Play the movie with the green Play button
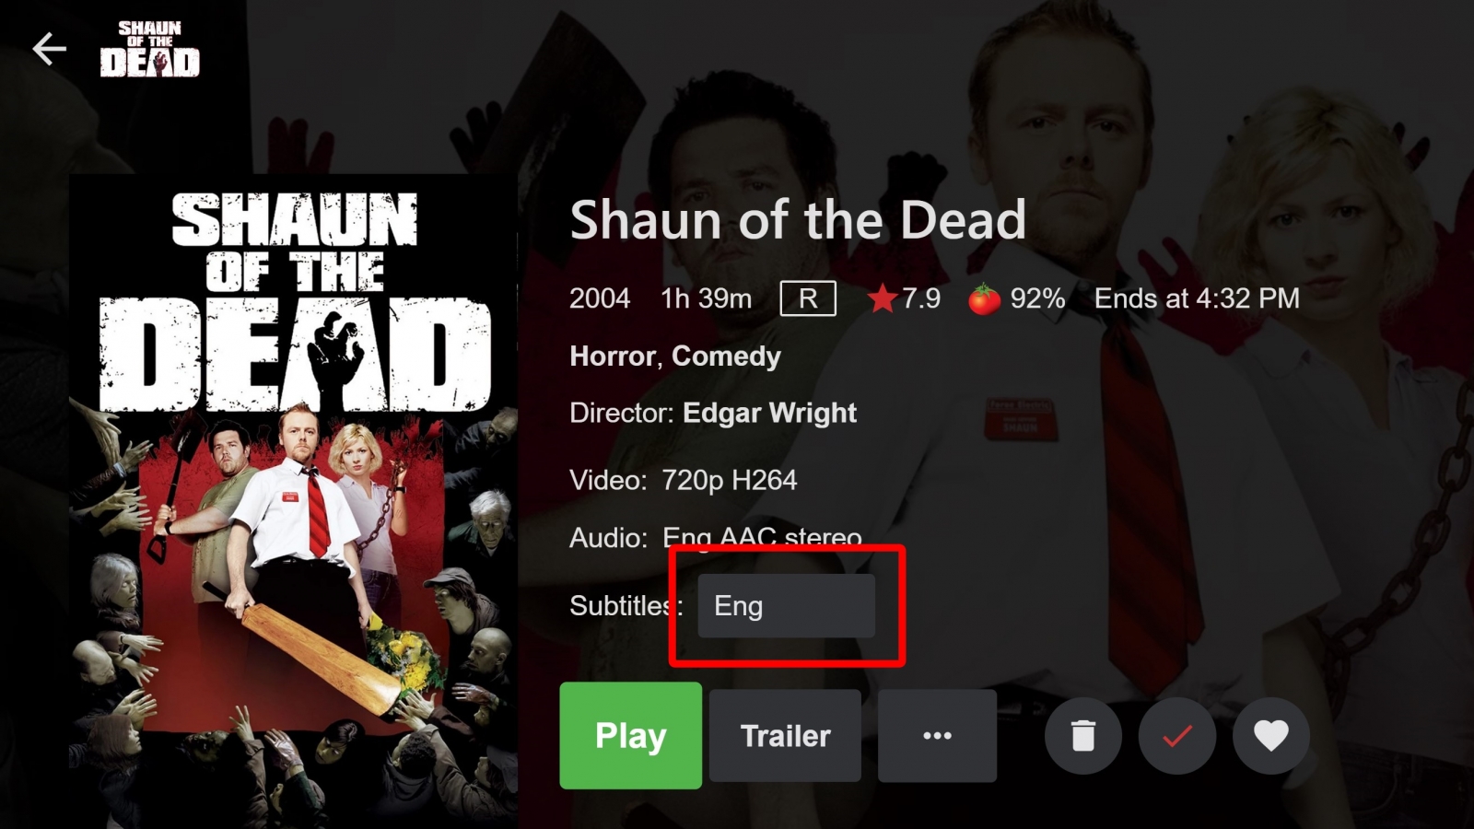Screen dimensions: 1474x829 click(x=630, y=735)
